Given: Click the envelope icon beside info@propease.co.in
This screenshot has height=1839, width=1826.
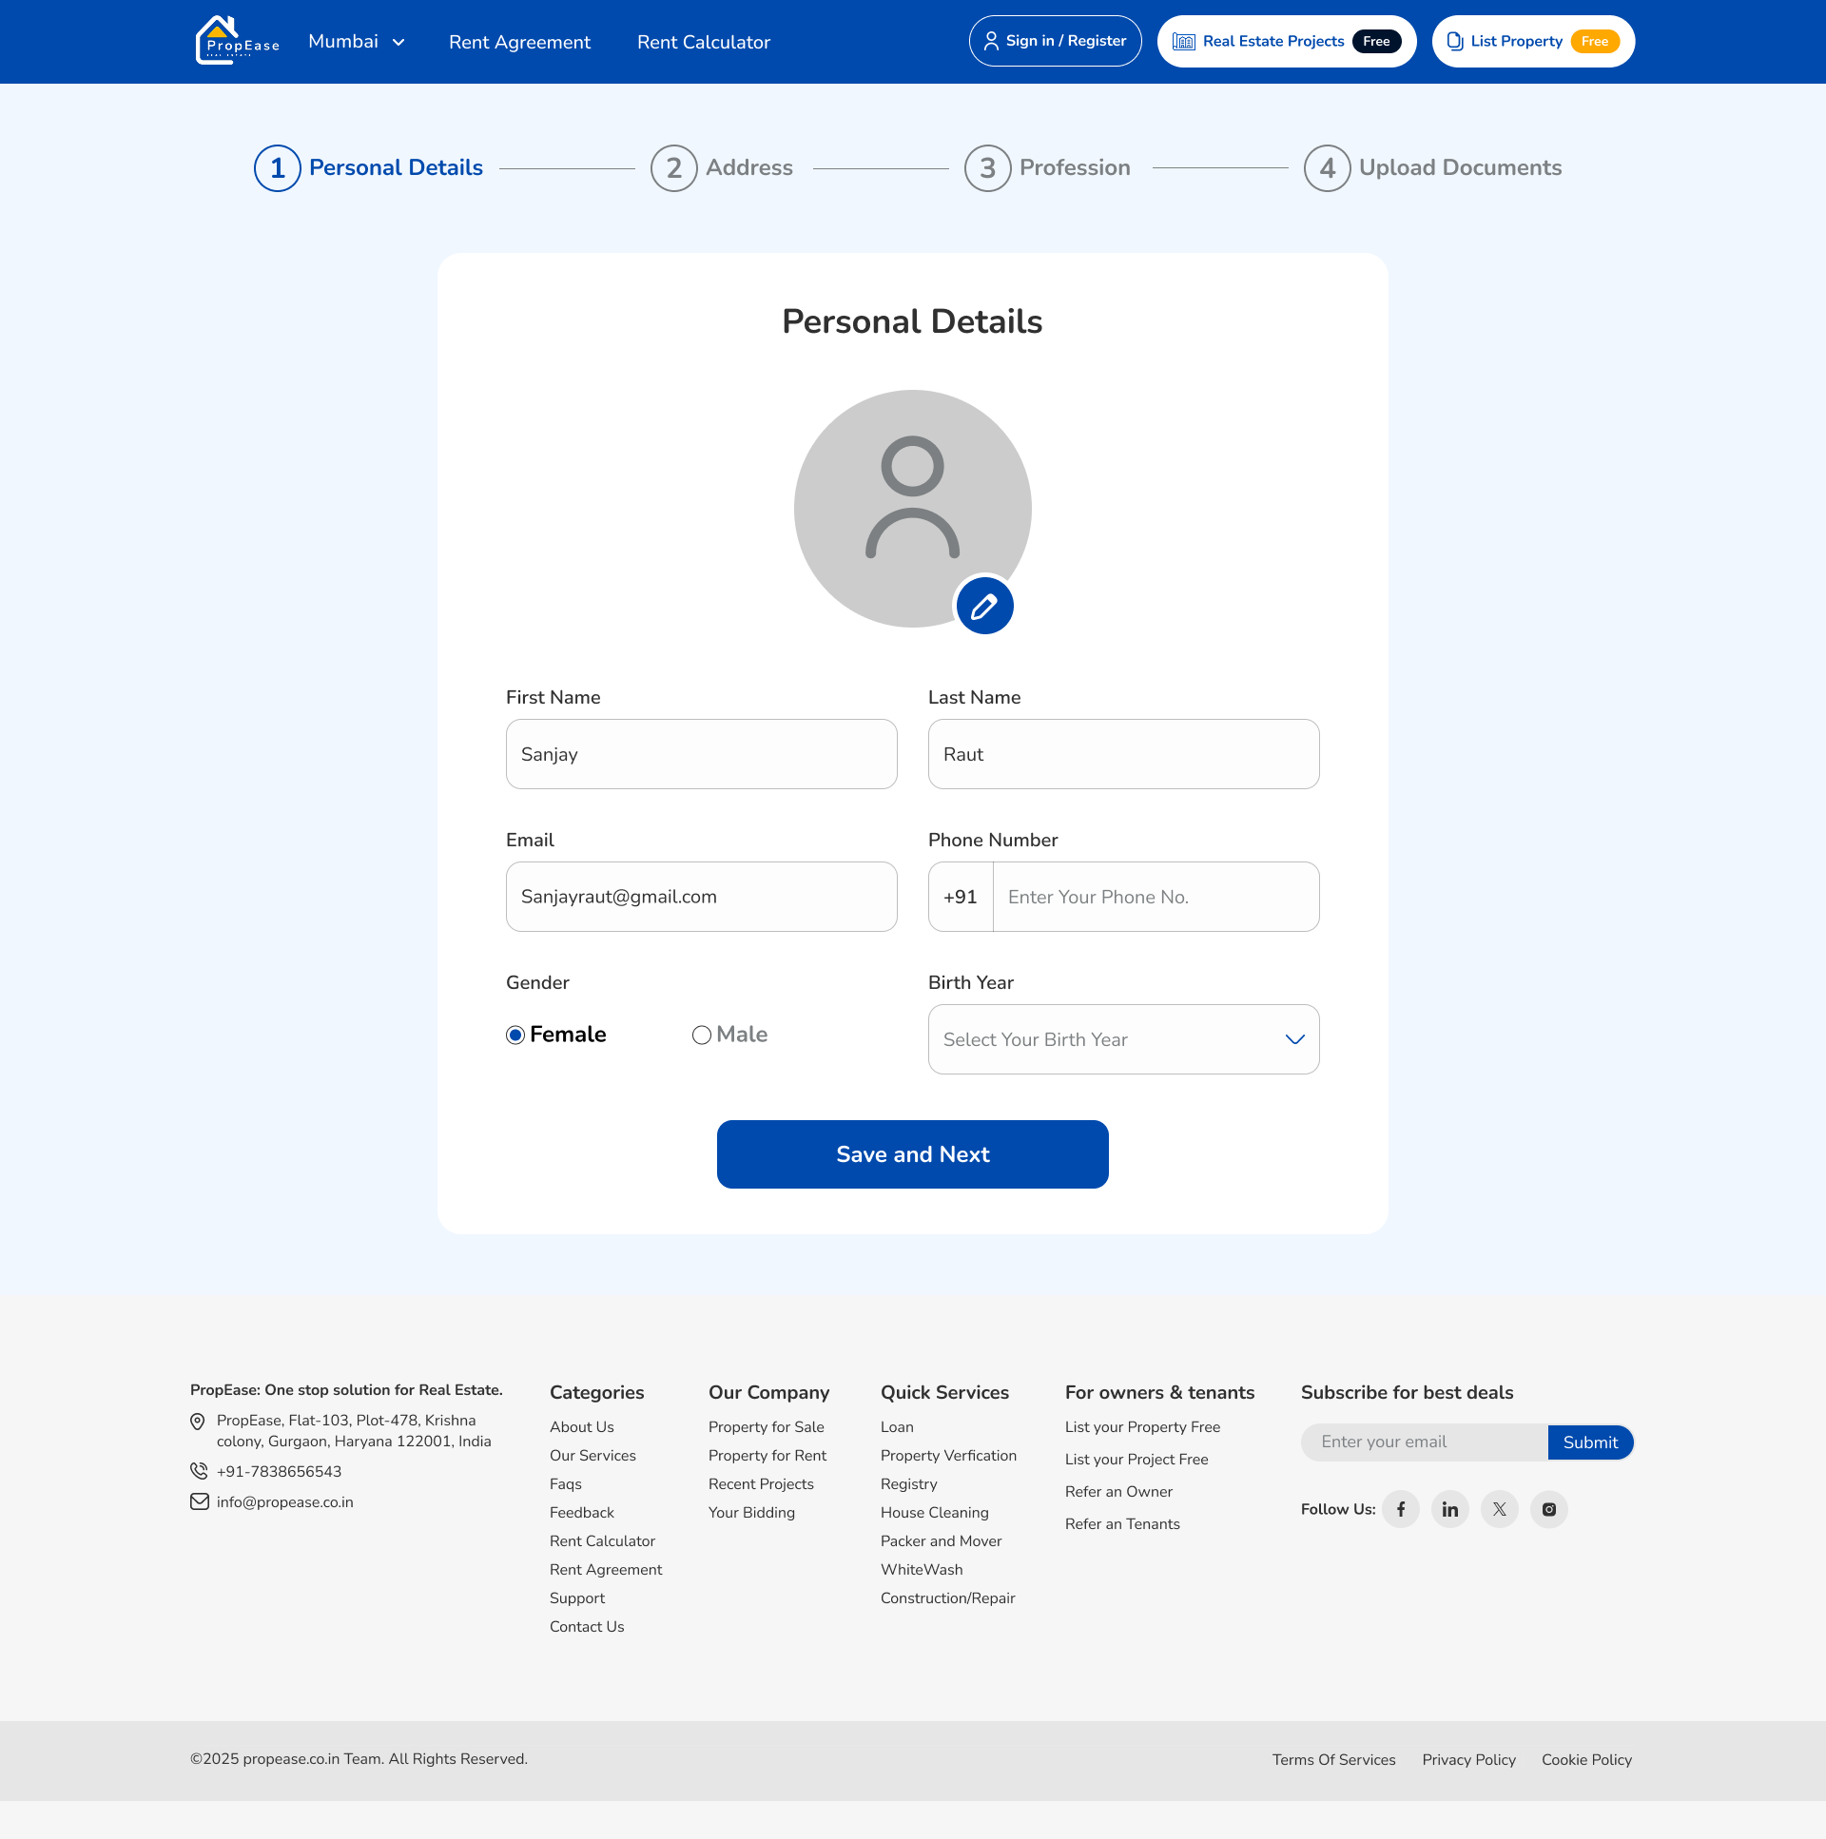Looking at the screenshot, I should (199, 1501).
